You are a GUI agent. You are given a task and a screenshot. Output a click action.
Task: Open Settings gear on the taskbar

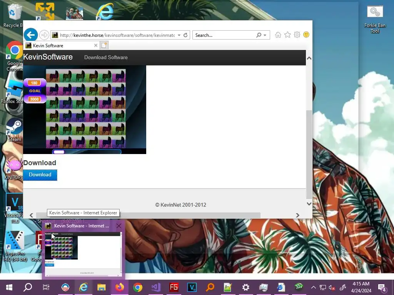coord(246,287)
